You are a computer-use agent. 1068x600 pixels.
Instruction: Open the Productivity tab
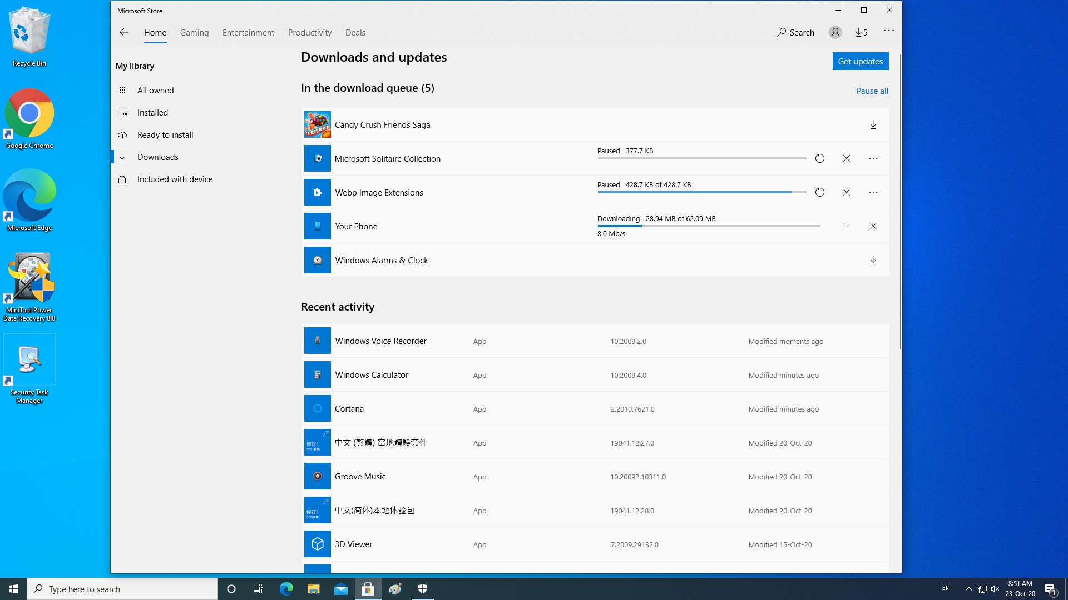(x=310, y=33)
